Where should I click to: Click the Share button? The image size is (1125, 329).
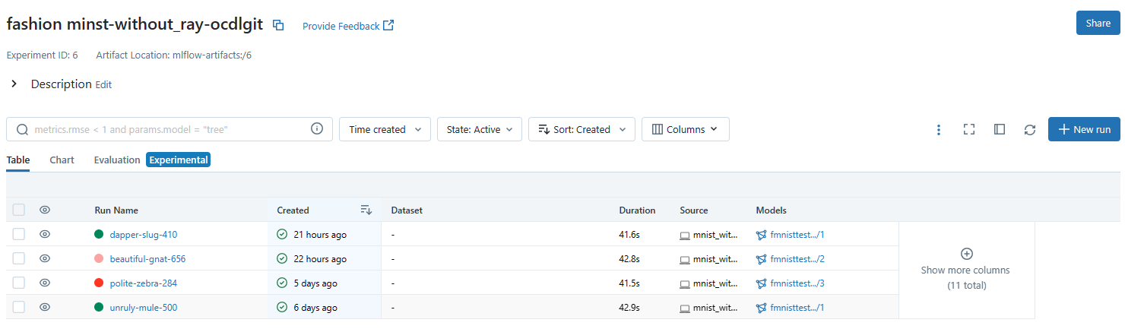point(1098,23)
